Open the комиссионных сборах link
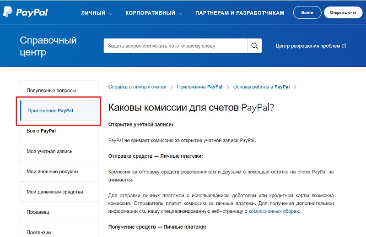 pos(274,211)
